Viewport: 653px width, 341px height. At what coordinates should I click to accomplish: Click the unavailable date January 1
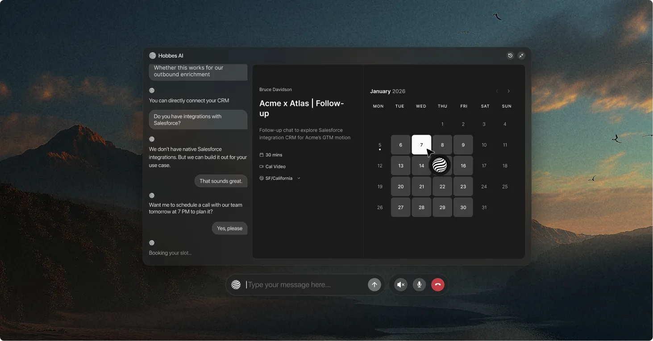(x=442, y=124)
